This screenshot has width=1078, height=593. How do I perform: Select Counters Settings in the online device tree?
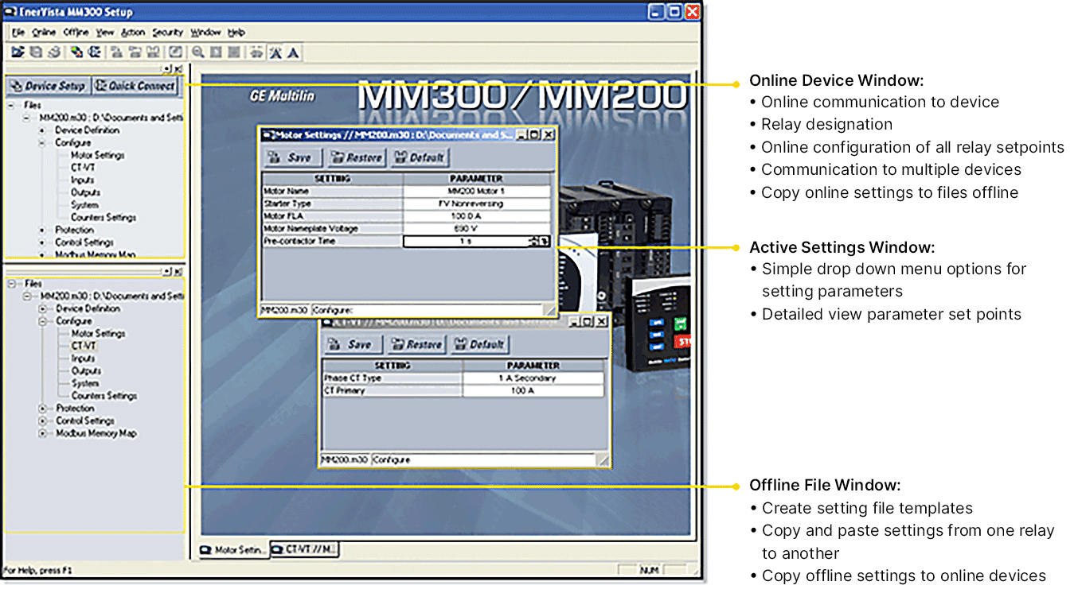[x=104, y=218]
